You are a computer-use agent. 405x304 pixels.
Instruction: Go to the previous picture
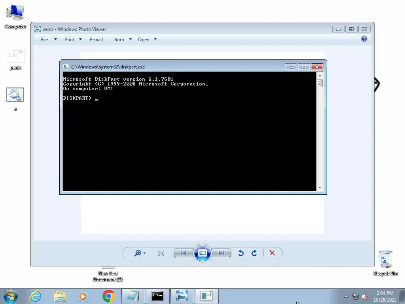[x=184, y=253]
